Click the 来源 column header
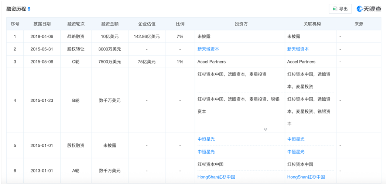The image size is (387, 185). 359,24
